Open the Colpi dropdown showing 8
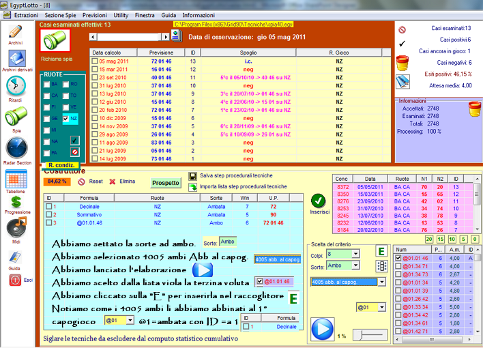This screenshot has width=483, height=348. click(x=356, y=254)
